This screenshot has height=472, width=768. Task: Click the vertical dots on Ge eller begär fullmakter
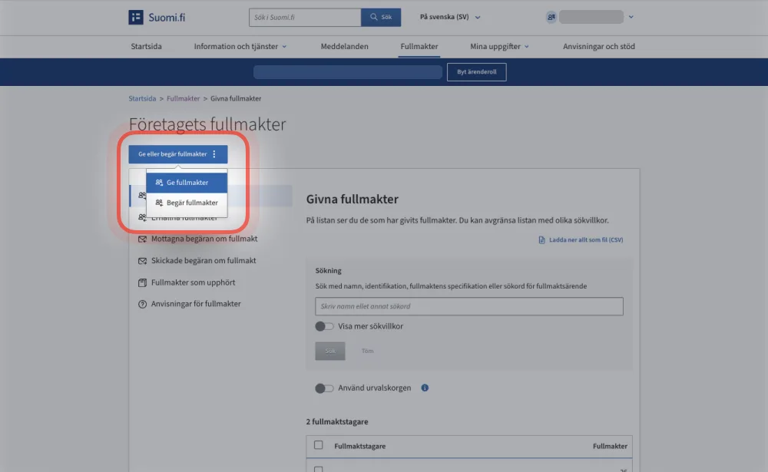point(214,154)
